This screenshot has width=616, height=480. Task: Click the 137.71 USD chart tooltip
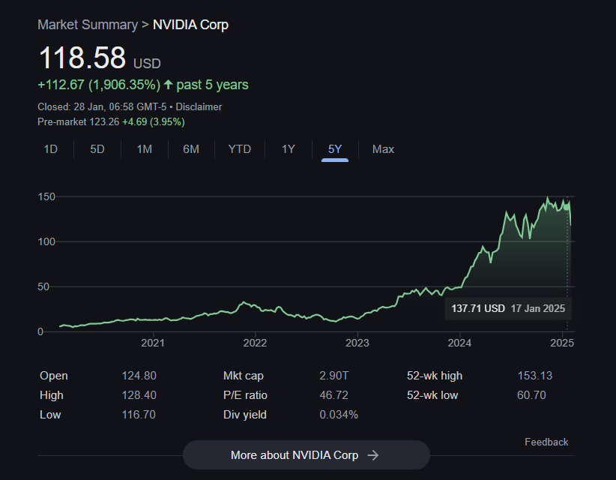point(508,308)
